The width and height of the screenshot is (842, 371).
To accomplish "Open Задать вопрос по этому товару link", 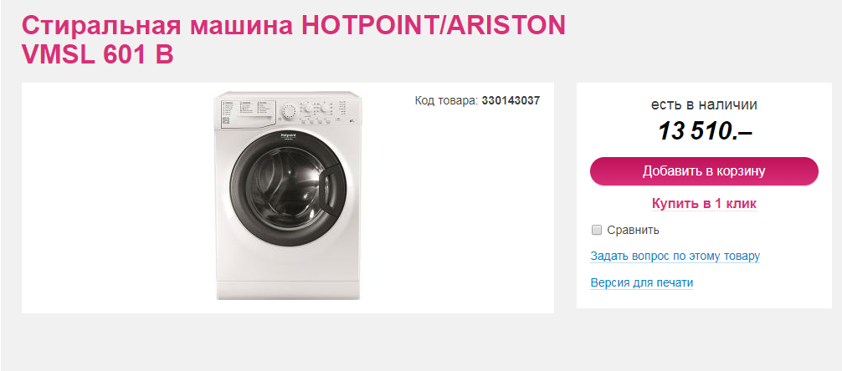I will pos(675,256).
